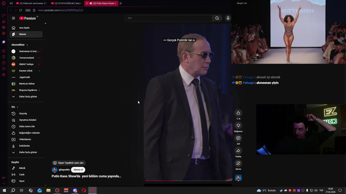Mute audio on the Putin Kaos tab

click(91, 3)
